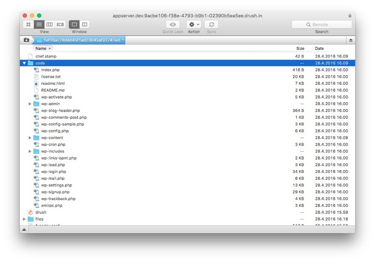The width and height of the screenshot is (375, 262).
Task: Select the readme.html file icon
Action: click(x=36, y=84)
